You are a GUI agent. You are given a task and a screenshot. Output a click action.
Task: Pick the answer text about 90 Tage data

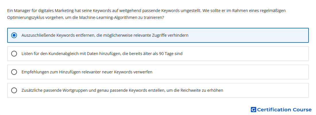102,54
